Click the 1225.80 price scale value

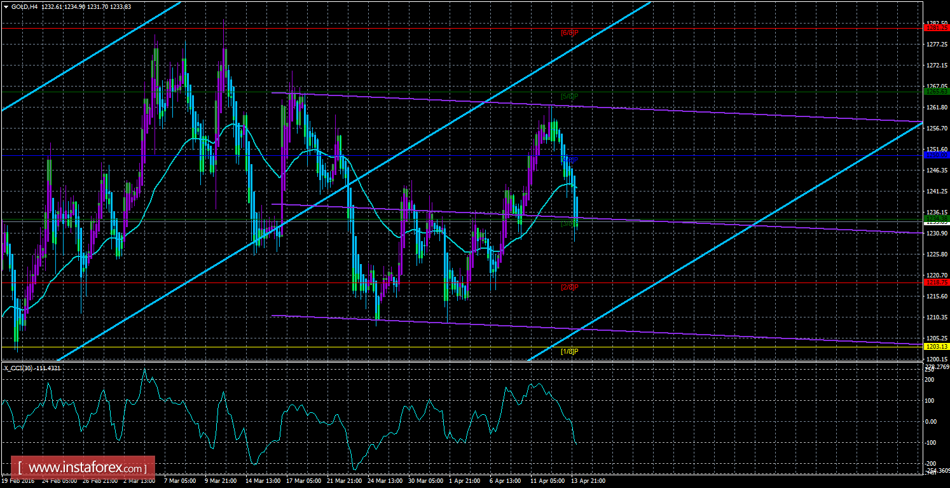point(937,254)
